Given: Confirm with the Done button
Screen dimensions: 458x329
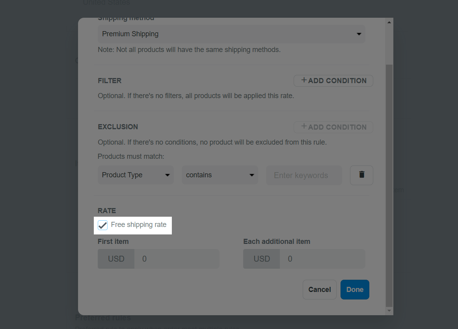Looking at the screenshot, I should coord(355,290).
